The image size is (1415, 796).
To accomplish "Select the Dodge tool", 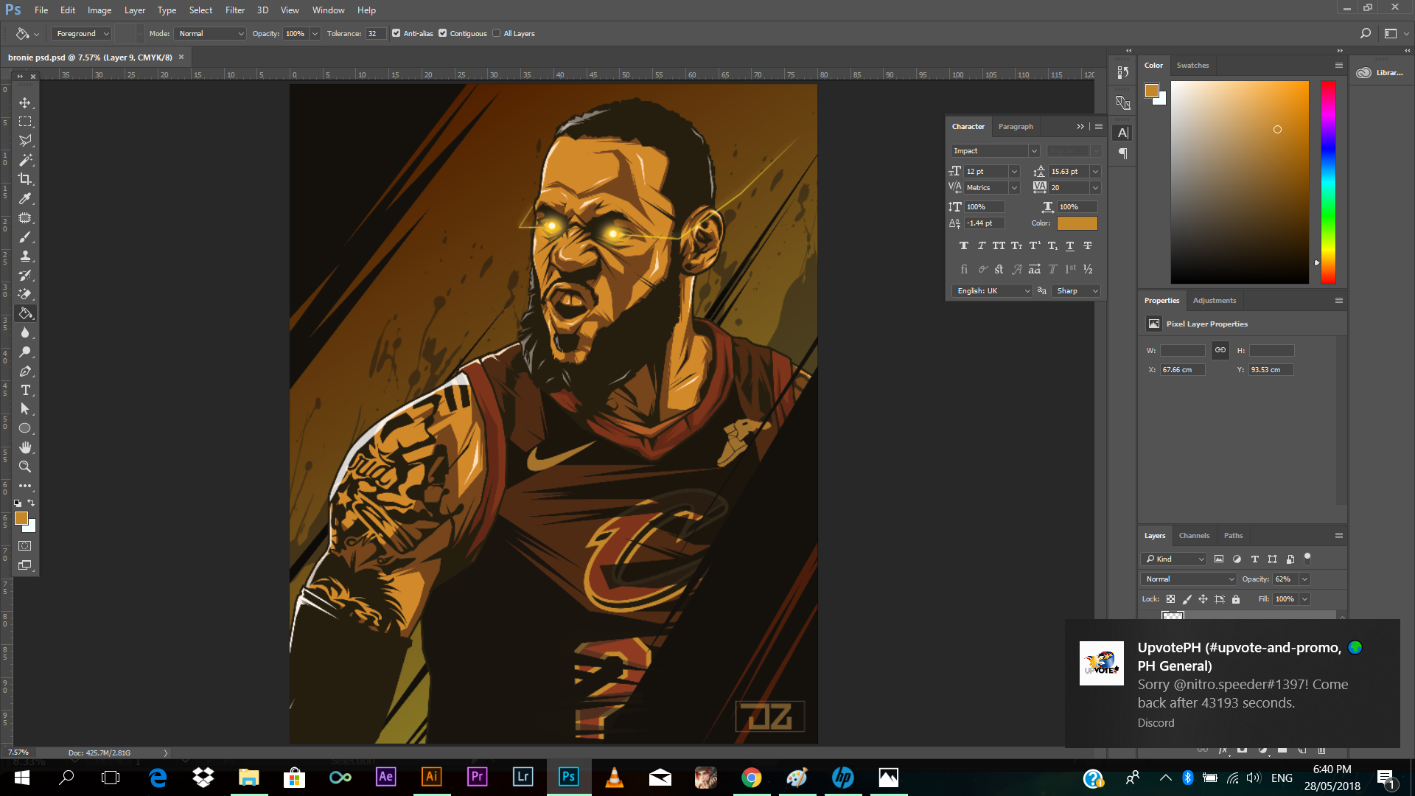I will click(x=25, y=352).
